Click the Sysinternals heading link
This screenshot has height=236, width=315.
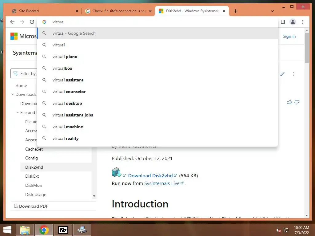(x=25, y=53)
